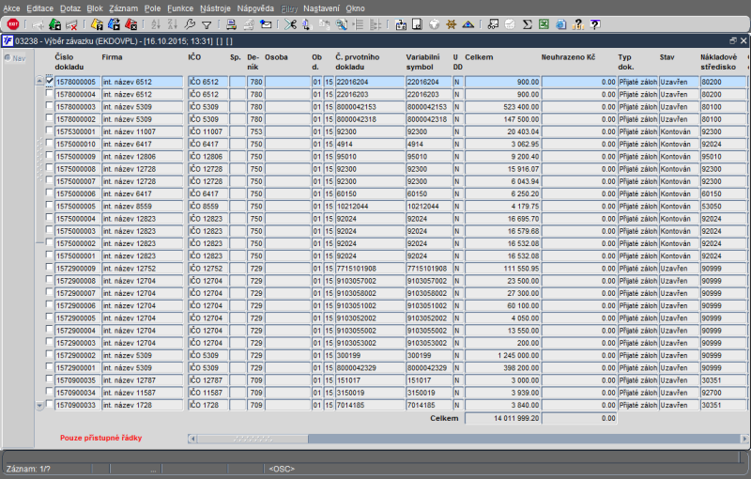Click the context help question mark window icon
The image size is (751, 479).
coord(595,24)
